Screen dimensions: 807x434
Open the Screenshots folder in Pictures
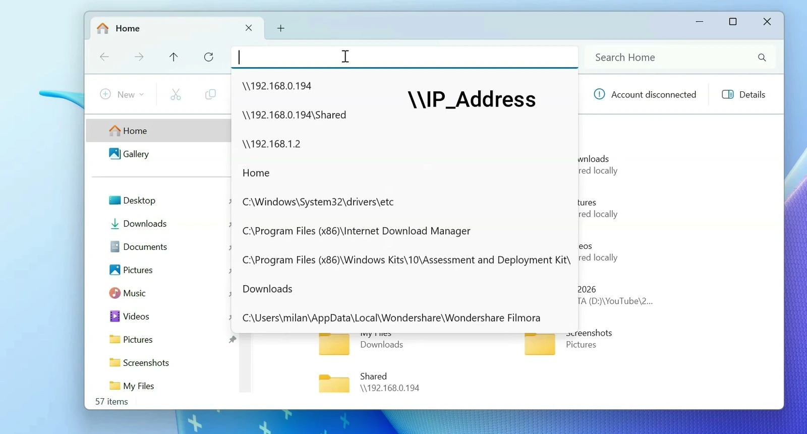(x=540, y=343)
